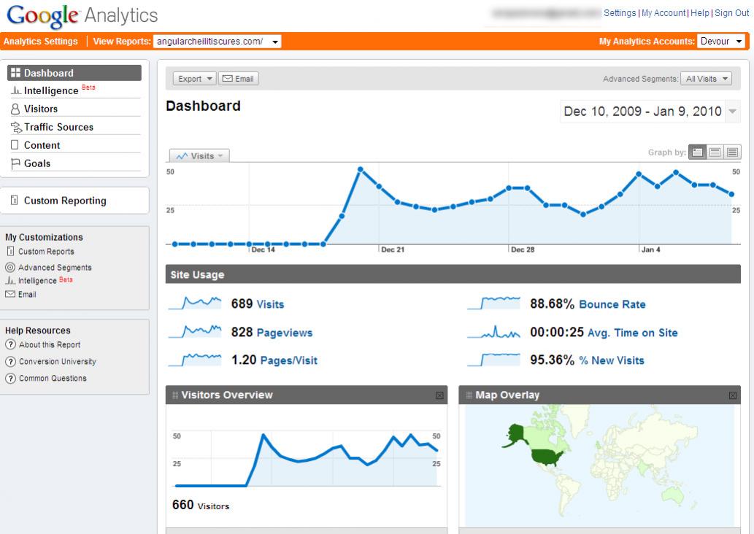Click the Email envelope icon under My Customizations
754x534 pixels.
tap(10, 294)
